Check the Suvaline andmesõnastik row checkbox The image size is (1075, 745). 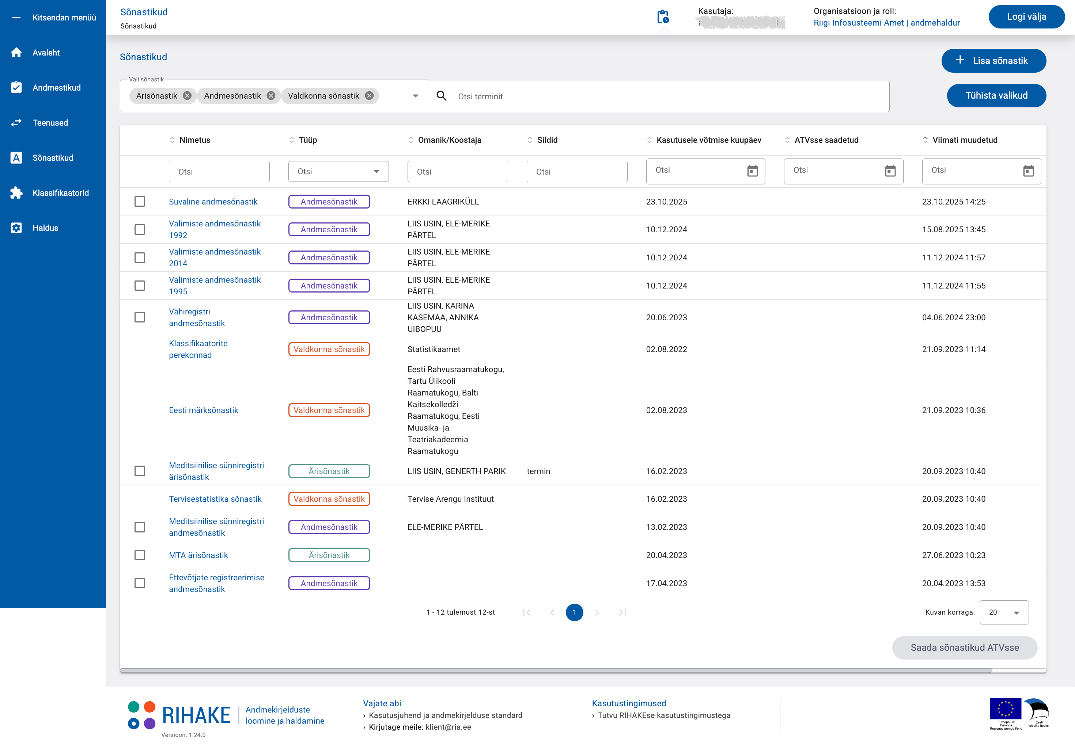coord(140,202)
